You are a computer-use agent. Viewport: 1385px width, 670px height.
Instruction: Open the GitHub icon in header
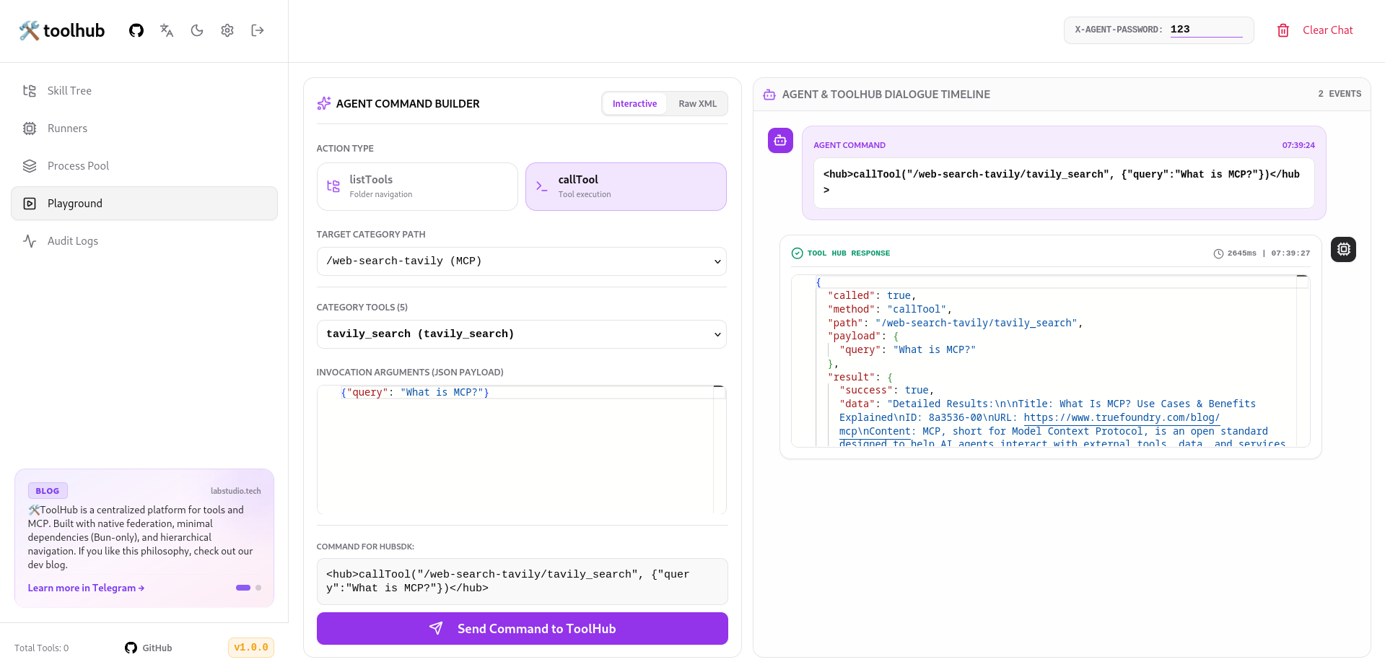coord(136,30)
